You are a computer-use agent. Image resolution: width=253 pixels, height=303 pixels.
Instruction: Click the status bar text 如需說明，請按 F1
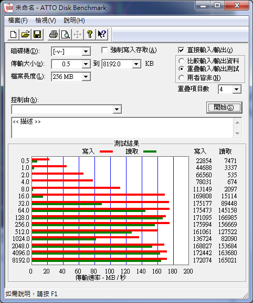click(x=31, y=294)
